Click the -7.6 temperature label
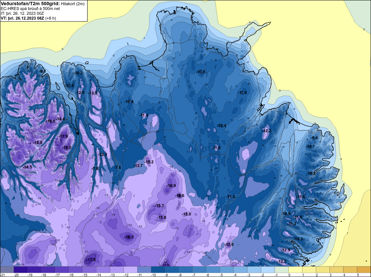Screen dimensions: 371x277 point(118,167)
